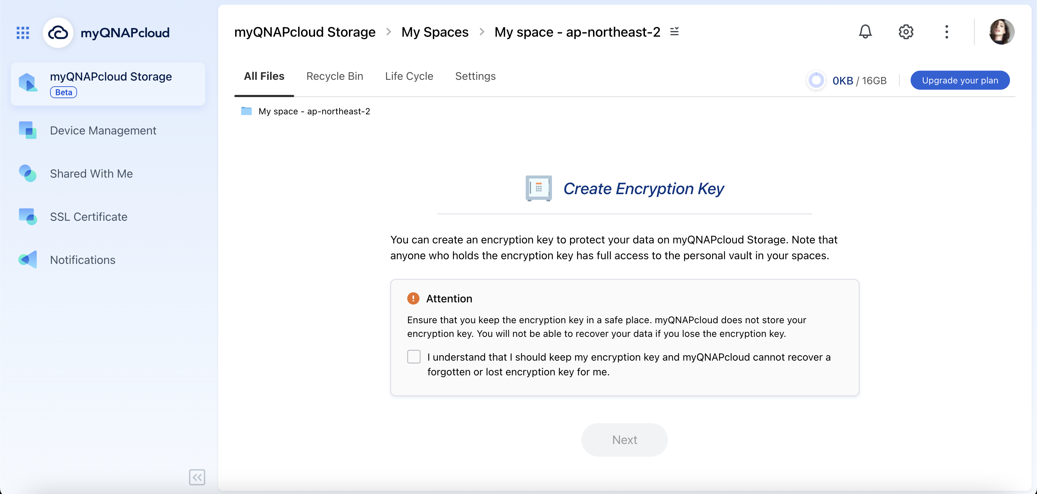Select myQNAPcloud Storage in the sidebar
Screen dimensions: 1037x494
108,84
